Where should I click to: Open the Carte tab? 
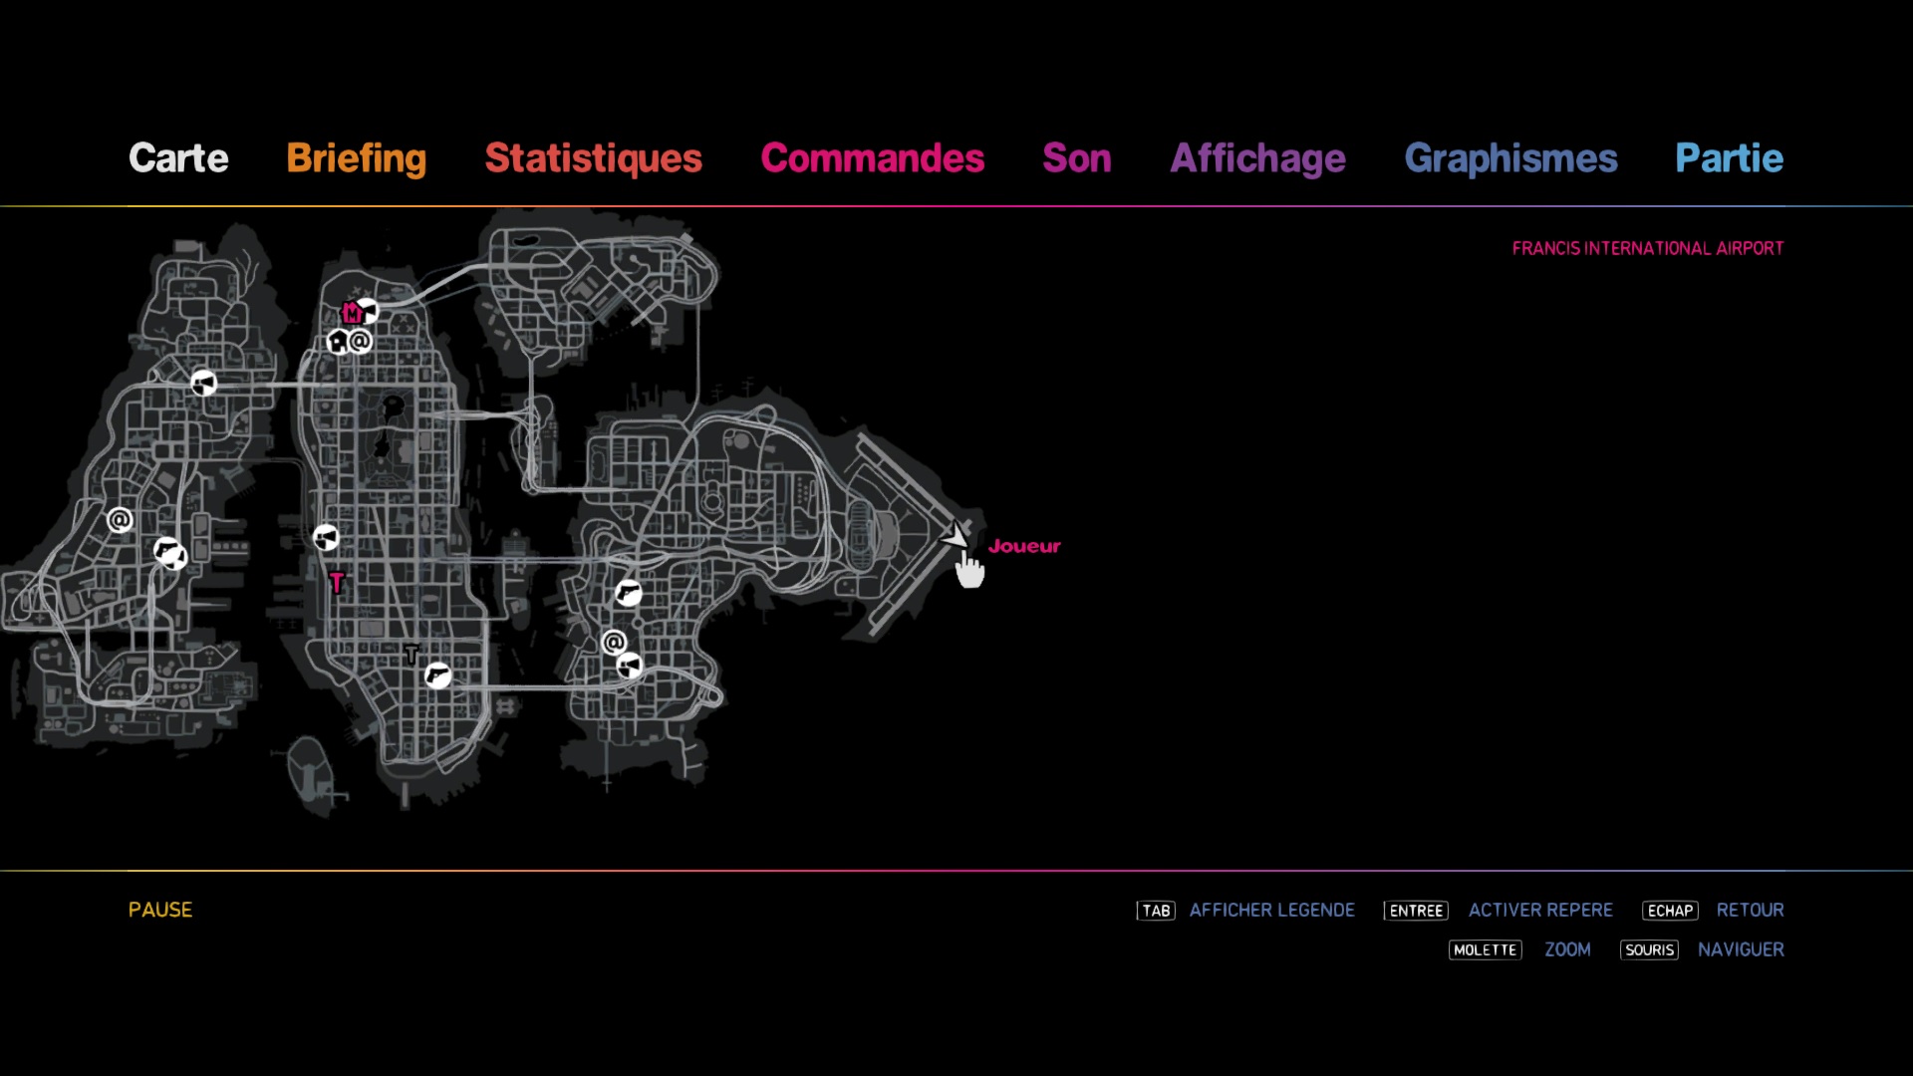[178, 158]
